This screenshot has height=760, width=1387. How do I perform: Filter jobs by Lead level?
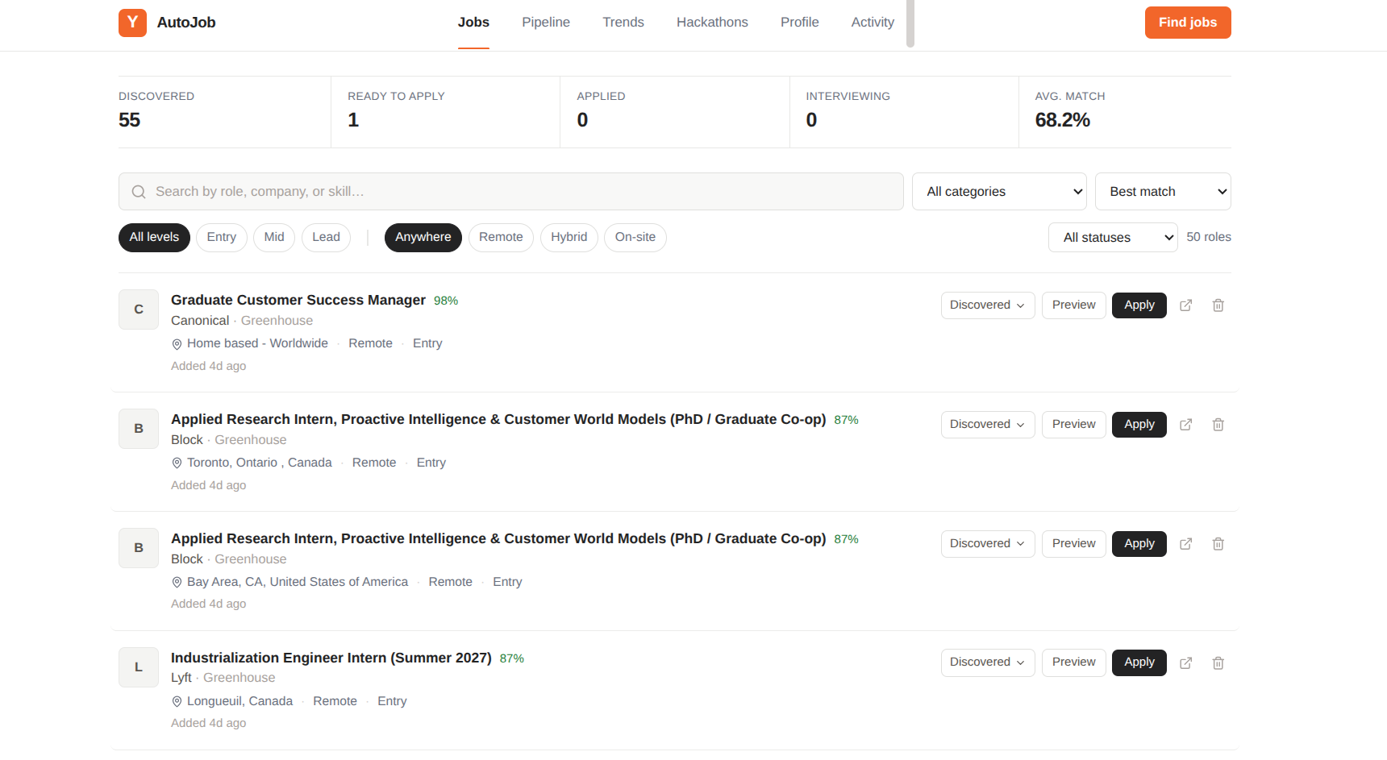pyautogui.click(x=326, y=238)
